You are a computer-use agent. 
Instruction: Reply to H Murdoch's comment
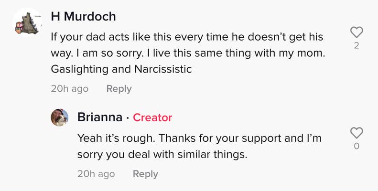pyautogui.click(x=119, y=89)
